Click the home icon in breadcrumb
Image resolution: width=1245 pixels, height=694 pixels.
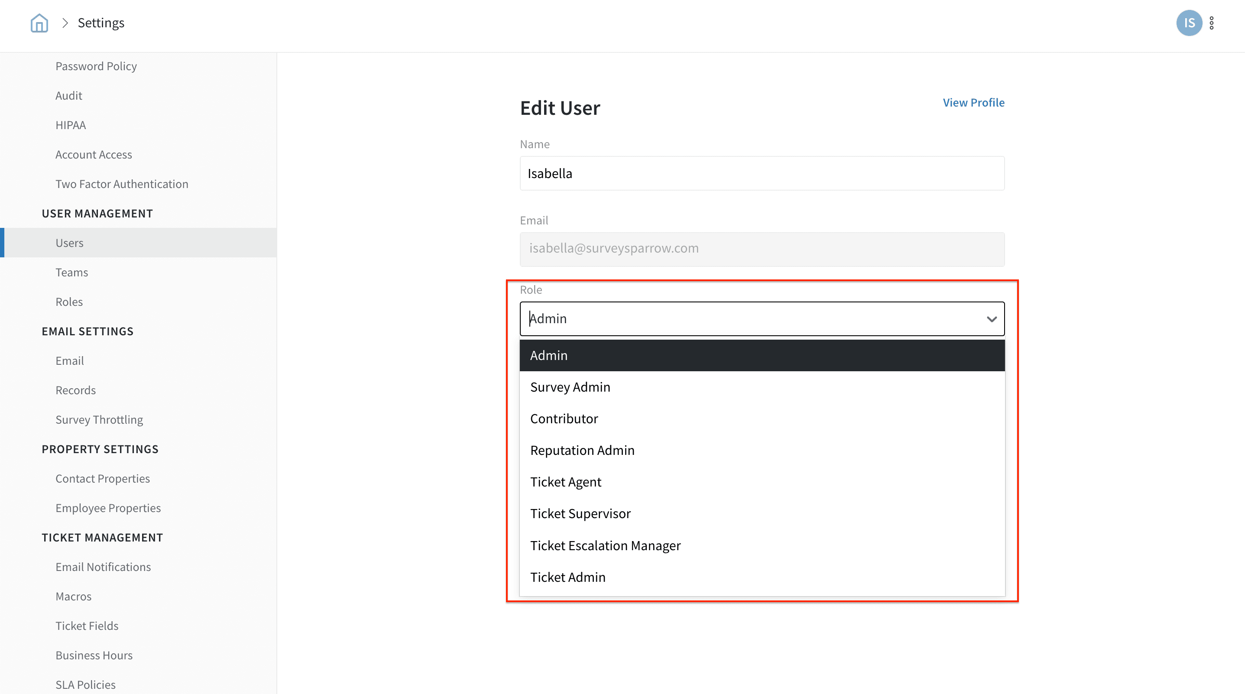(39, 23)
